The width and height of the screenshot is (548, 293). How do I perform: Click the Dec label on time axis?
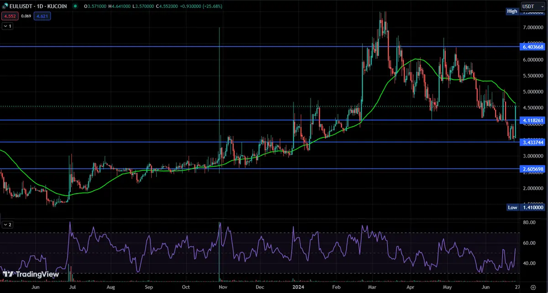[260, 288]
